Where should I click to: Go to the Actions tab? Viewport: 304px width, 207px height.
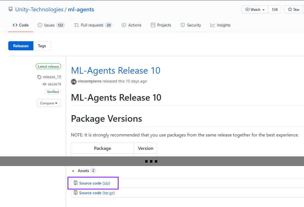coord(132,25)
